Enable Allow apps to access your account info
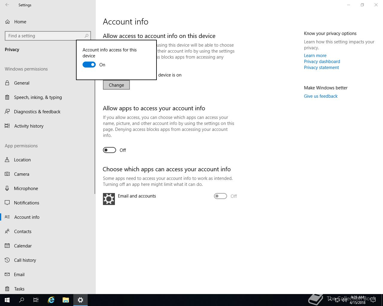The width and height of the screenshot is (383, 306). click(110, 150)
